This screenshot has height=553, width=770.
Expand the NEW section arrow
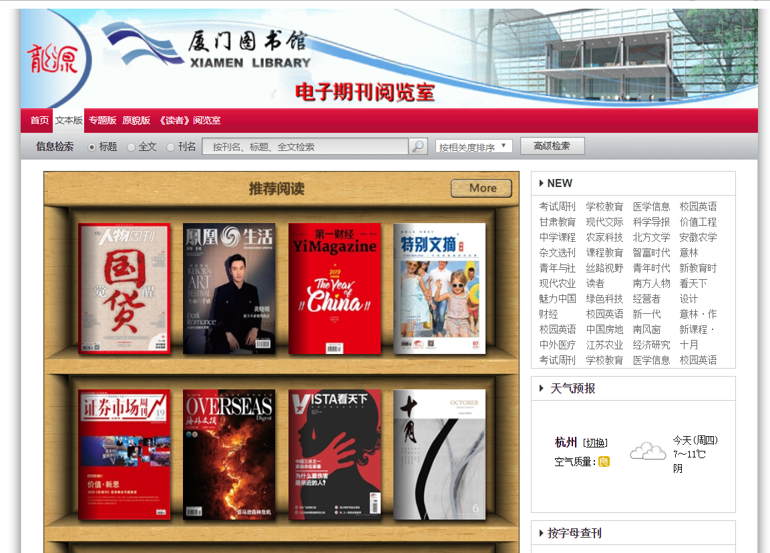pyautogui.click(x=541, y=183)
